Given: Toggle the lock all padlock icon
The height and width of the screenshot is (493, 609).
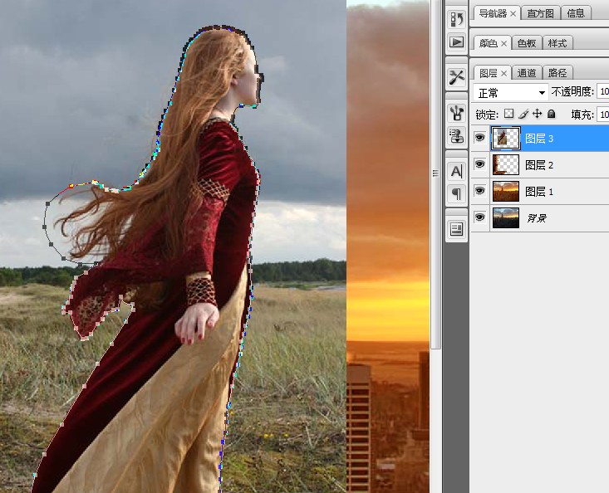Looking at the screenshot, I should tap(551, 114).
